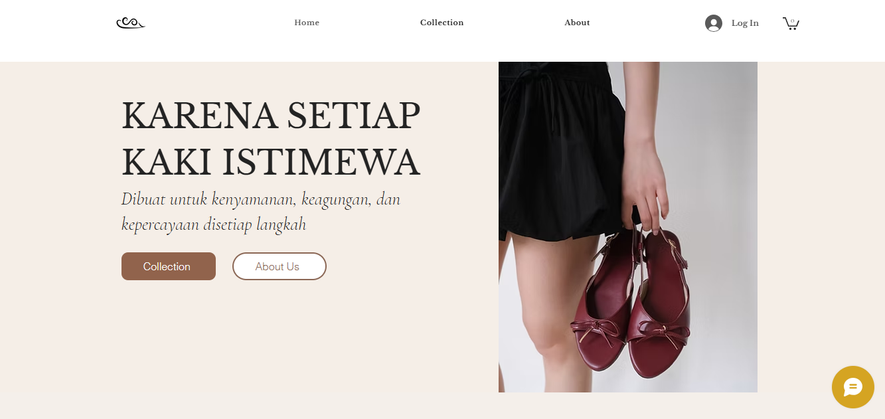
Task: Click the Log In link
Action: pos(745,23)
